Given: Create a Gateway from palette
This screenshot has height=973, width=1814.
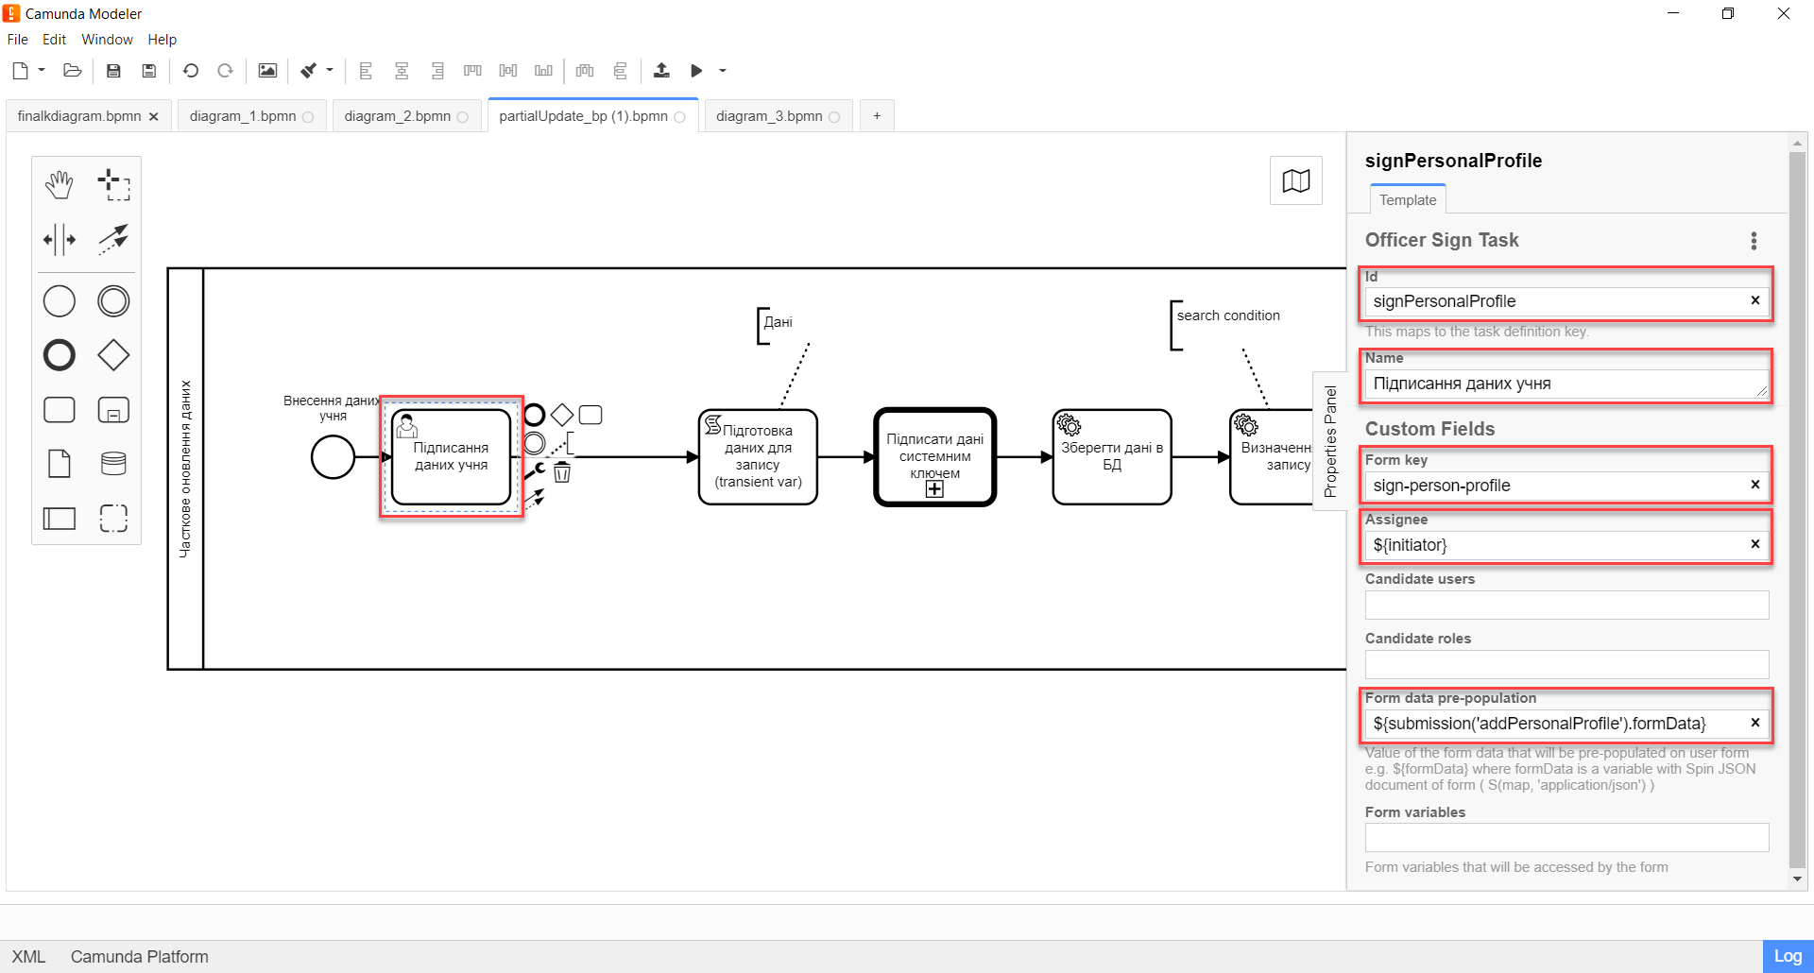Looking at the screenshot, I should [x=113, y=355].
